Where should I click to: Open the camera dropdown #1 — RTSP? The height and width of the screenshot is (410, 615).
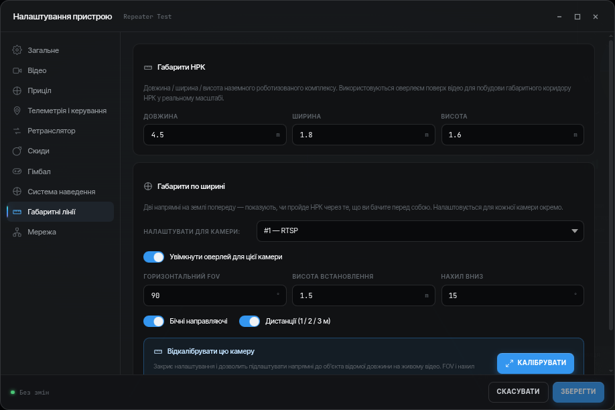point(420,231)
